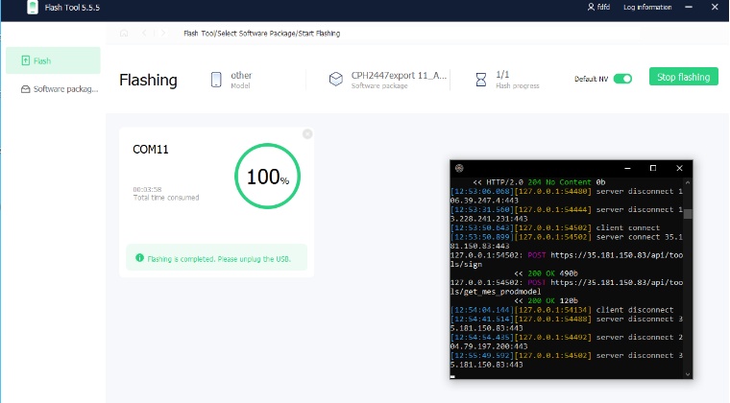Click the software package box icon
This screenshot has height=403, width=730.
(x=335, y=79)
